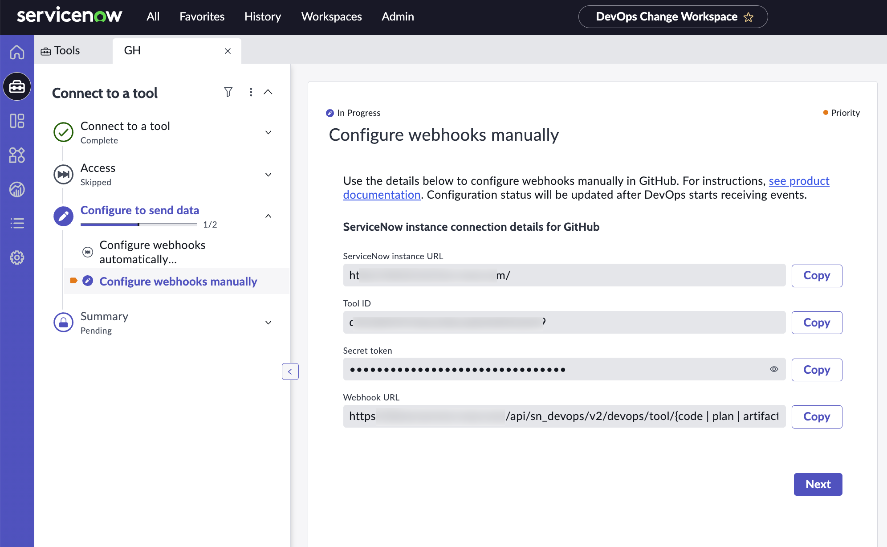
Task: Click the ServiceNow logo
Action: (69, 16)
